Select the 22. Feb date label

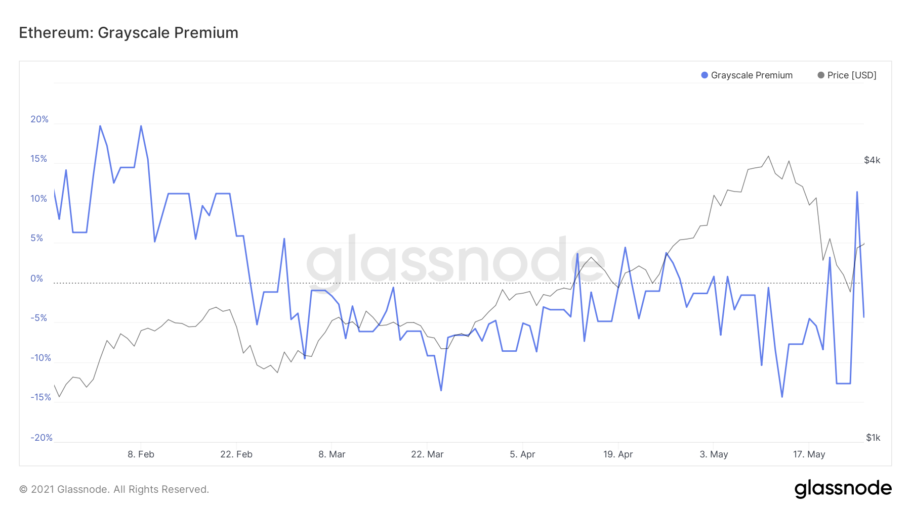coord(236,454)
